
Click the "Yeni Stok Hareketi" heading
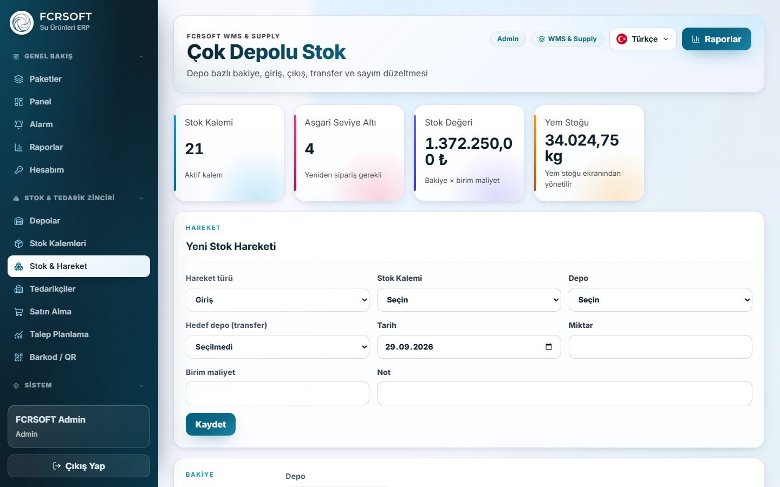tap(231, 247)
